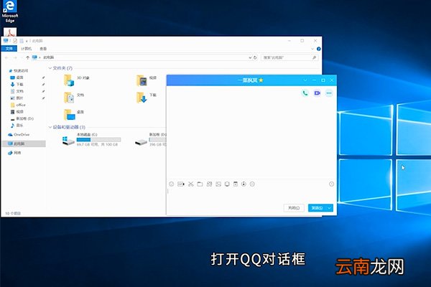Click the forward arrow in File Explorer

(x=15, y=57)
